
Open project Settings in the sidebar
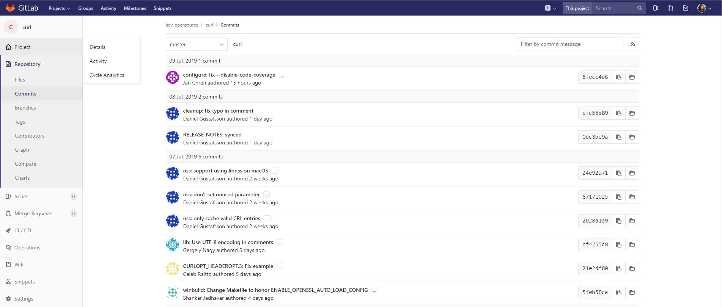coord(41,299)
